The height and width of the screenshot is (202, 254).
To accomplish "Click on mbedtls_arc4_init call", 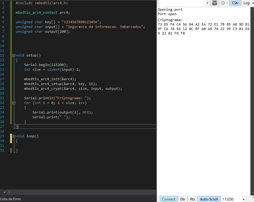I will click(x=50, y=79).
